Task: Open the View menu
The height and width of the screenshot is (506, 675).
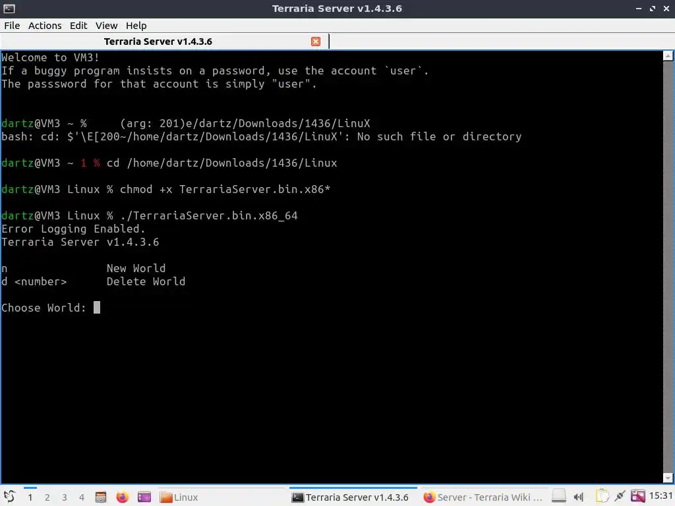Action: (x=106, y=26)
